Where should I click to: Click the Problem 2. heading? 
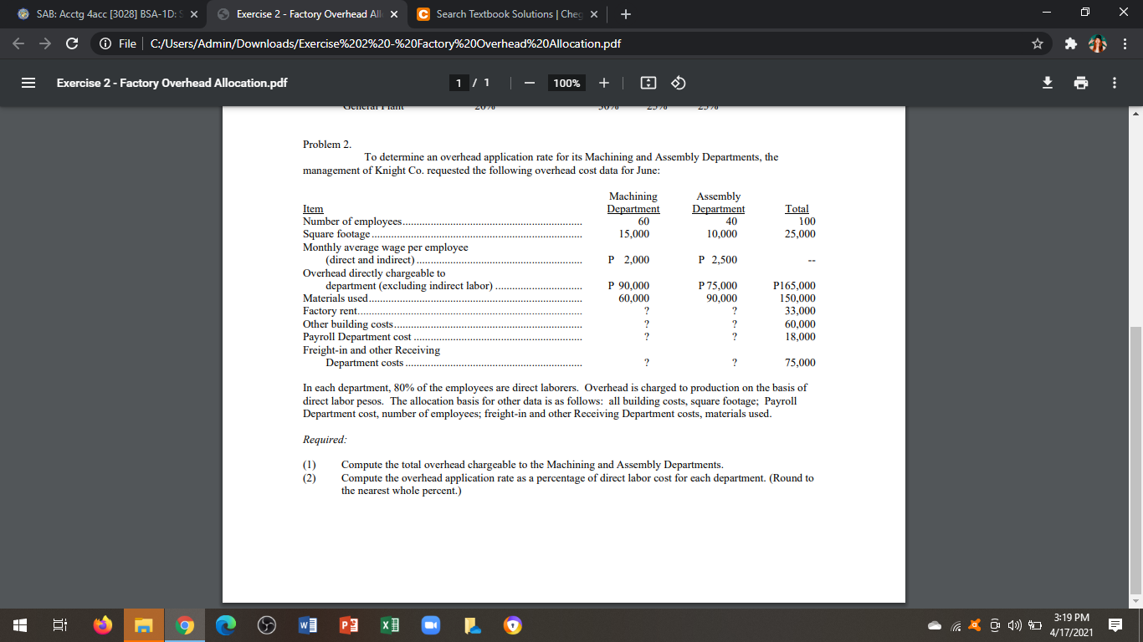[x=327, y=144]
